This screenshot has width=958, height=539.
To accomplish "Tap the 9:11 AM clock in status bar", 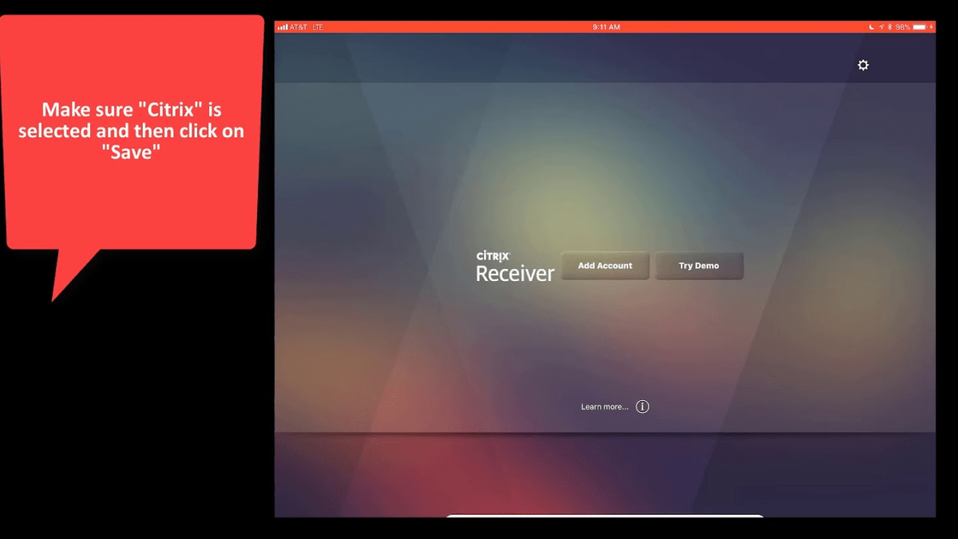I will tap(605, 26).
